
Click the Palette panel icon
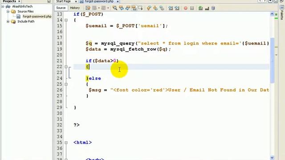click(x=282, y=7)
